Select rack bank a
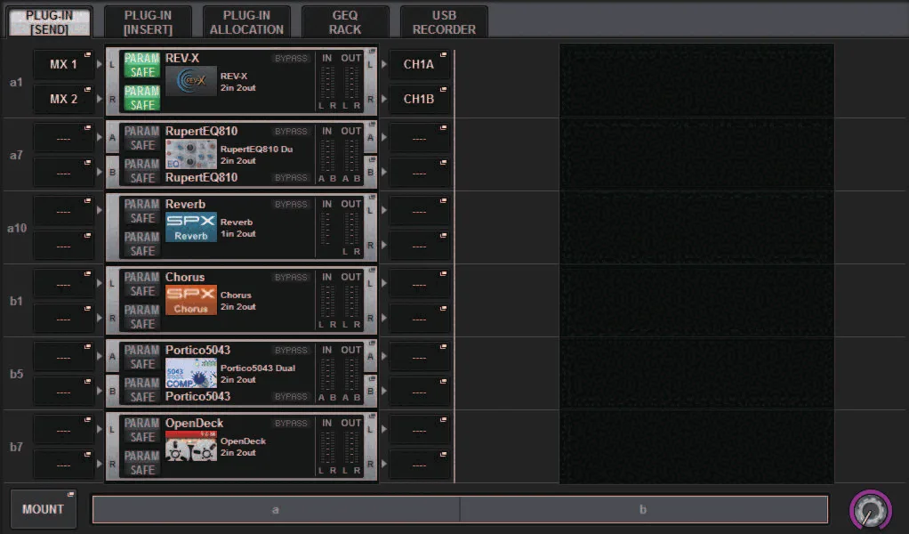909x534 pixels. tap(276, 510)
